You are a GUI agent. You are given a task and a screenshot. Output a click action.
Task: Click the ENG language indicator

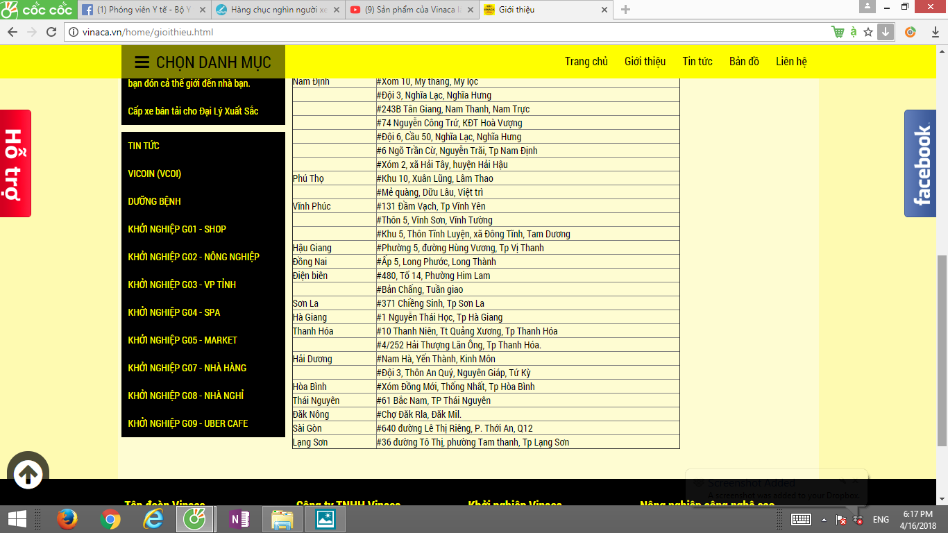coord(881,520)
